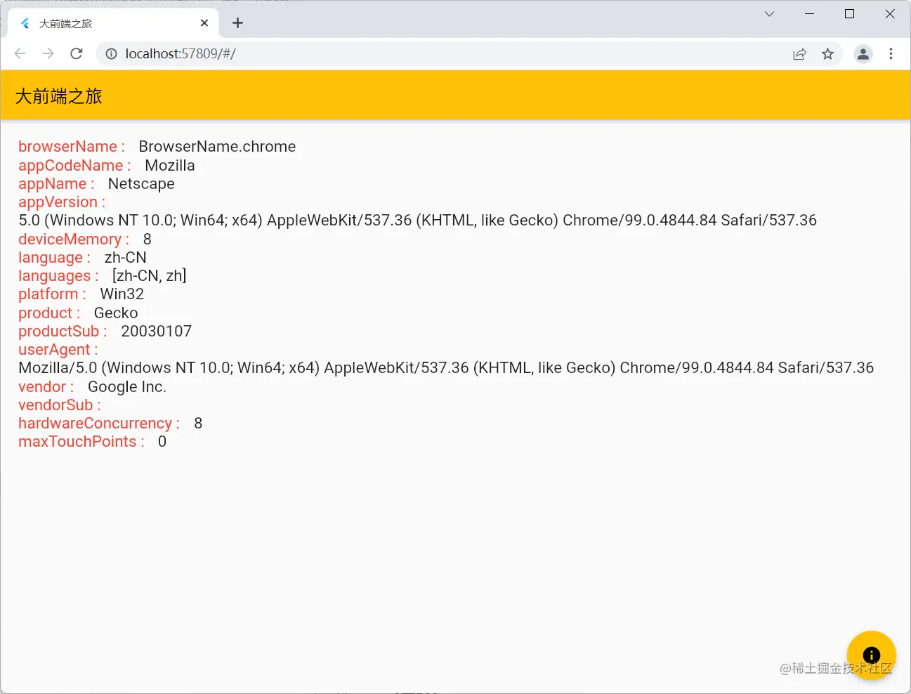
Task: Click the Netscape value
Action: 141,183
